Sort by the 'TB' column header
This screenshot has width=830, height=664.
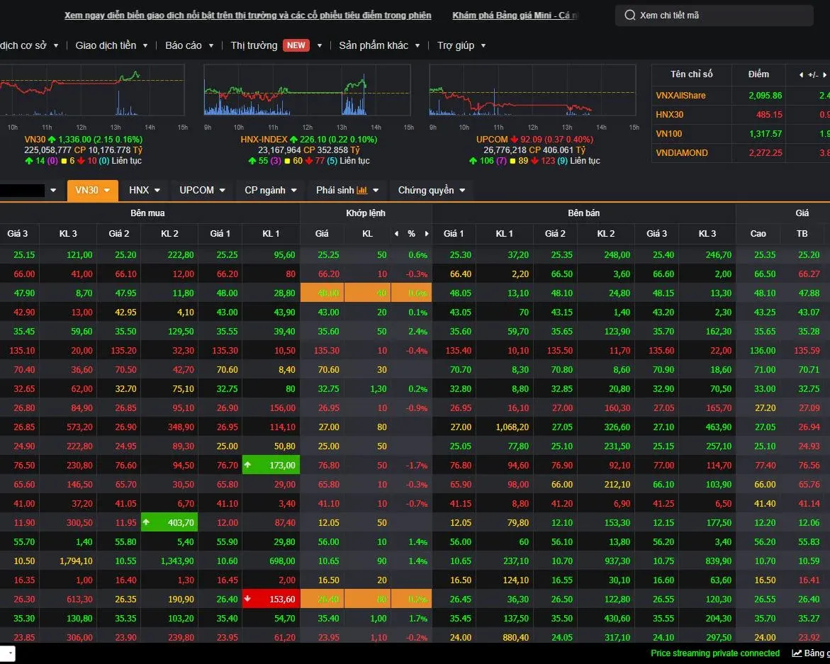[802, 234]
